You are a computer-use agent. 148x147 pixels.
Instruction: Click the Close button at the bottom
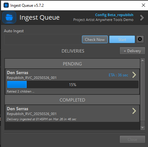132,139
